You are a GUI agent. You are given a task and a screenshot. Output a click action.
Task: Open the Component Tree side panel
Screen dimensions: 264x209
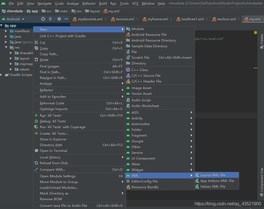262,182
